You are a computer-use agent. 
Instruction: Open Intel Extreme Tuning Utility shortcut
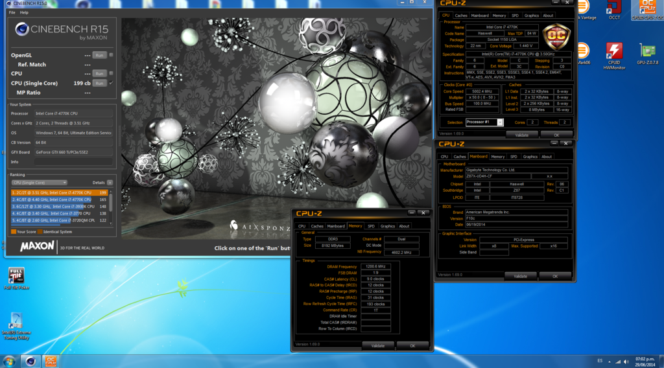(16, 326)
